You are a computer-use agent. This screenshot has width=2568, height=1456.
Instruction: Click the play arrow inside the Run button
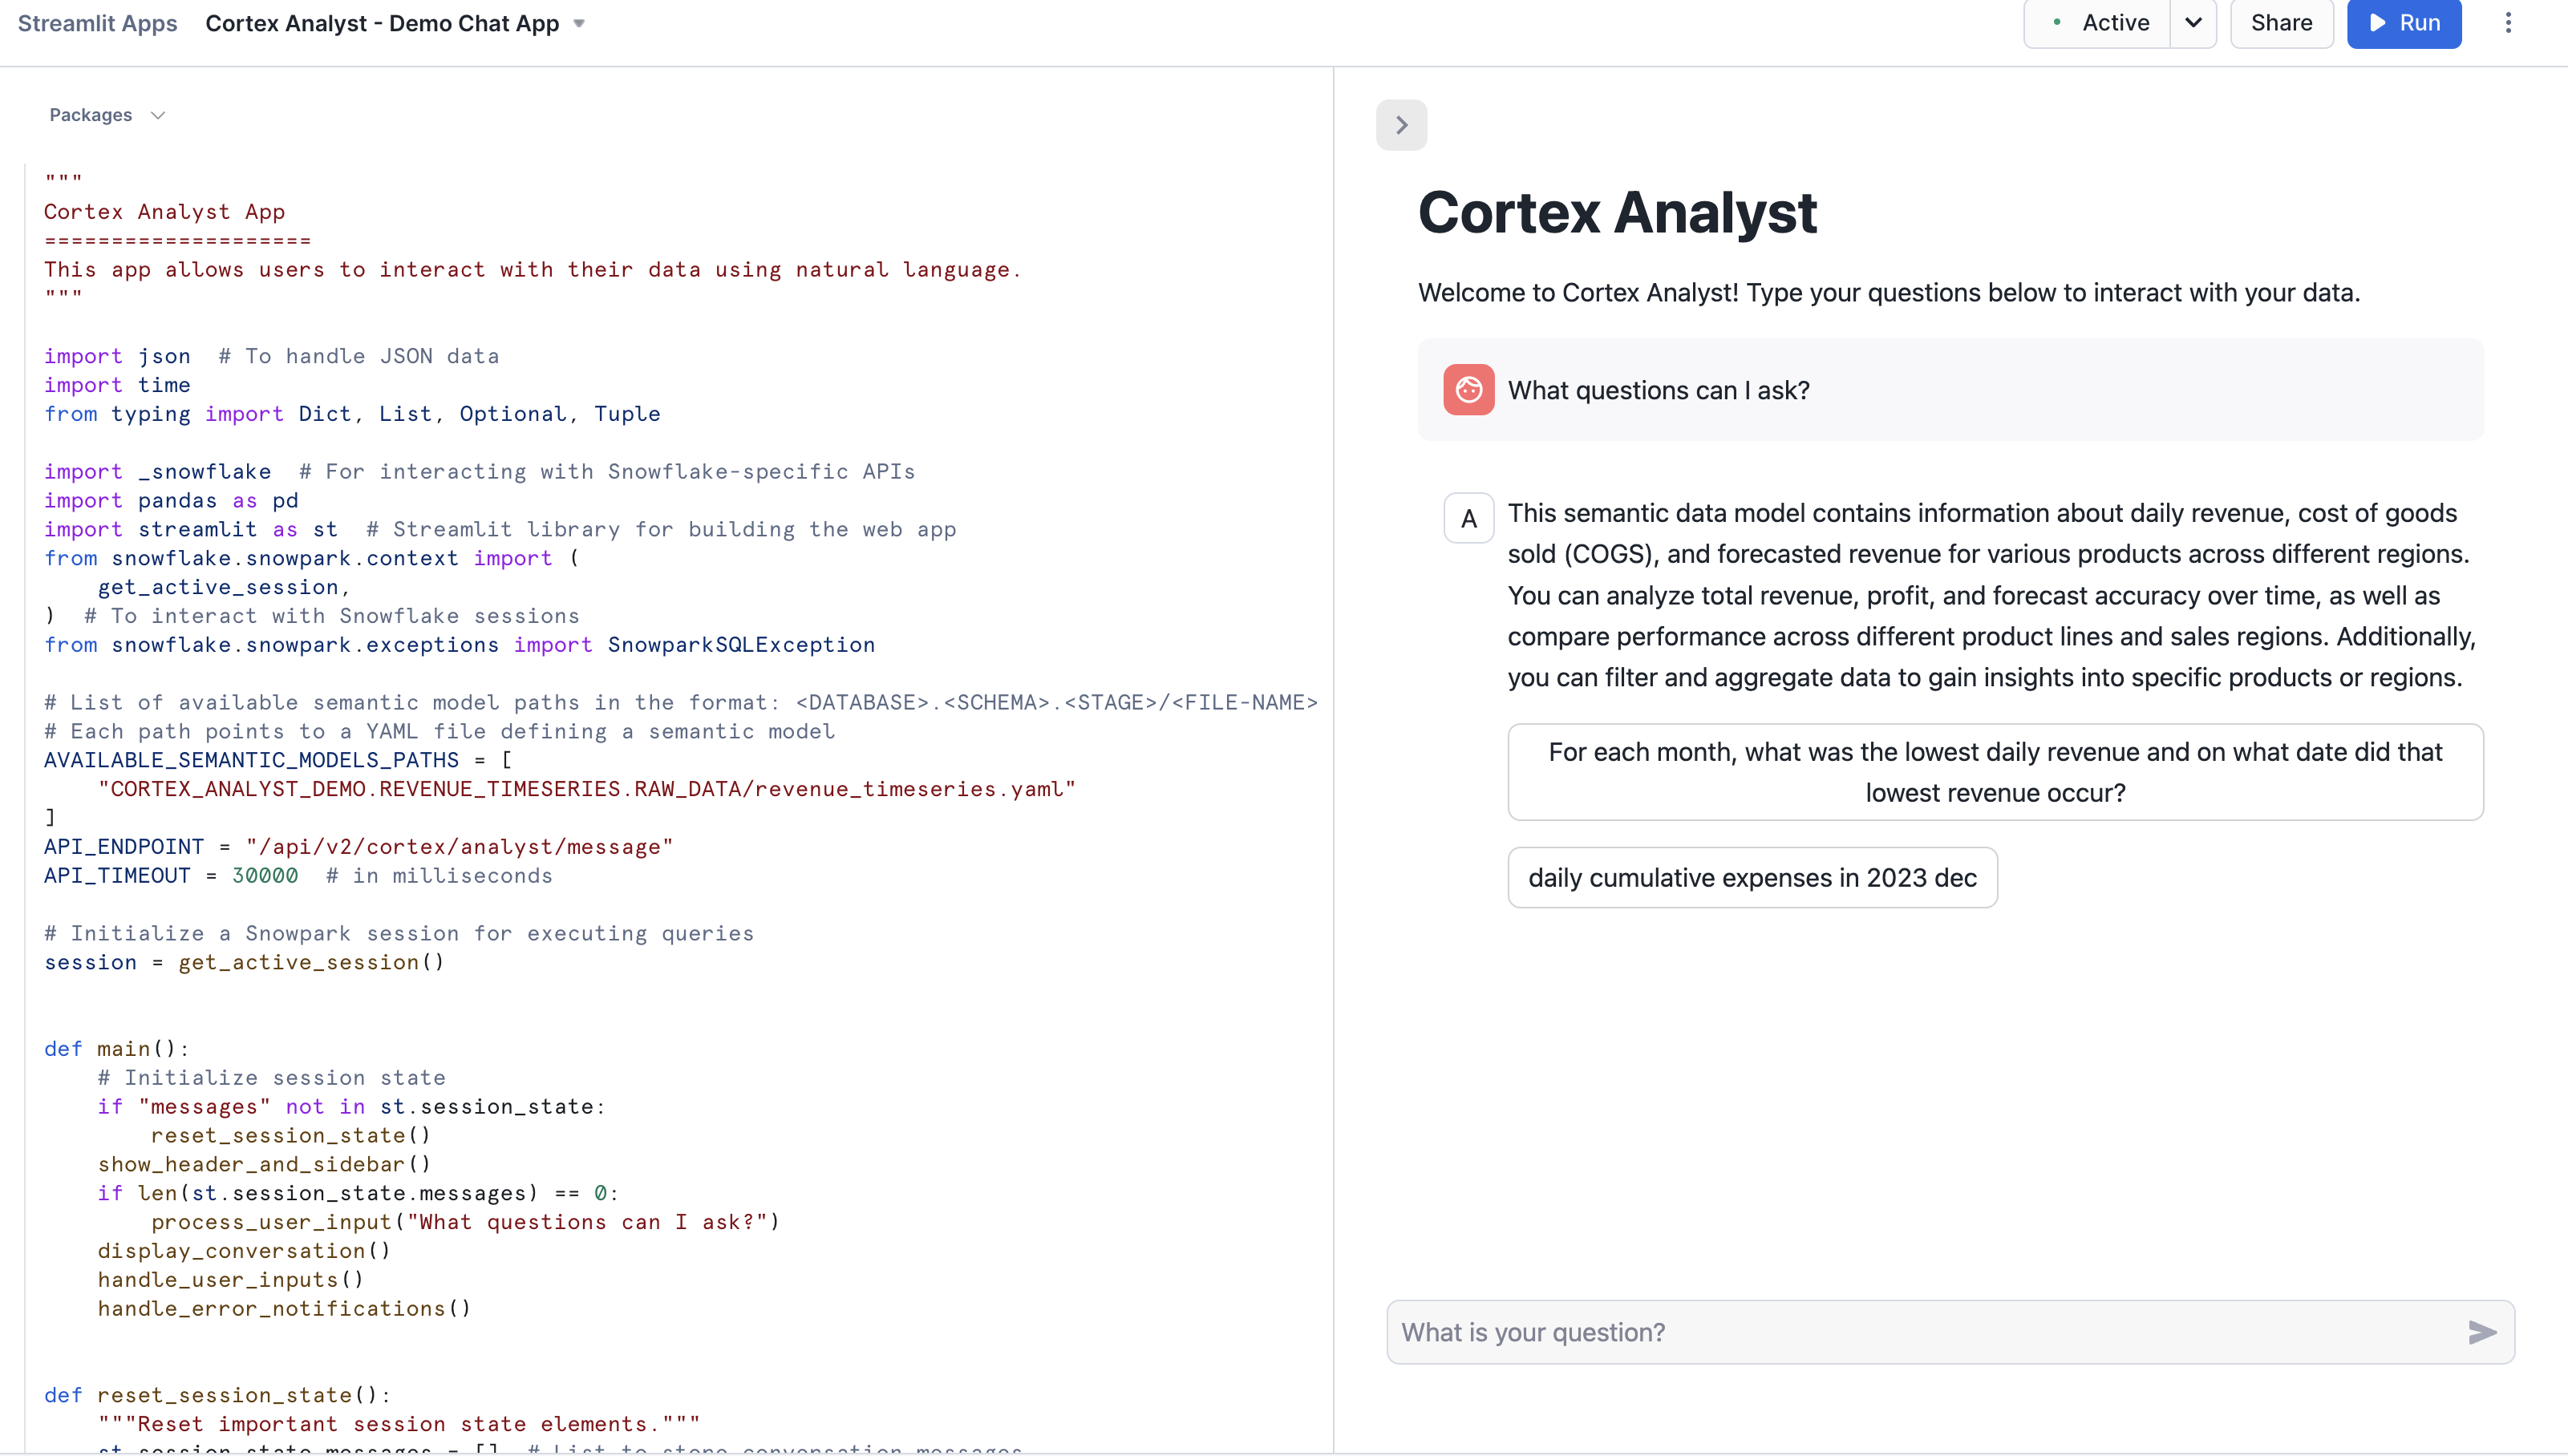click(2376, 23)
